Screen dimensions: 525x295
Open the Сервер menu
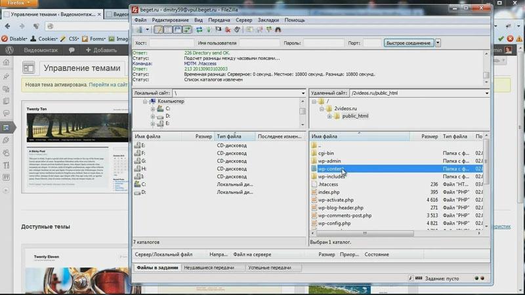pyautogui.click(x=243, y=20)
